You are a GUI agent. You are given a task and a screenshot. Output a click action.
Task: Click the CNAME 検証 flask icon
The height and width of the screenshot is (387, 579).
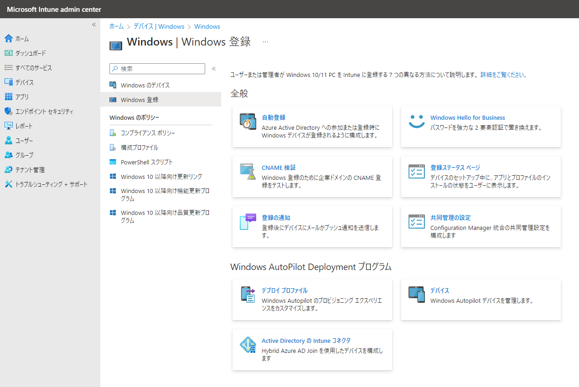click(248, 172)
